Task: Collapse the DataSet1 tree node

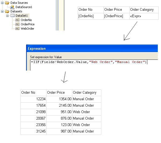Action: pyautogui.click(x=8, y=16)
